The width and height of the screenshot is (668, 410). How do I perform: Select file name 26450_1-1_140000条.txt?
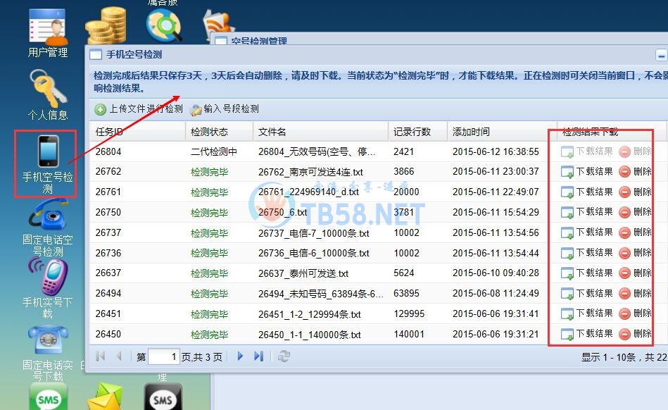[x=309, y=335]
